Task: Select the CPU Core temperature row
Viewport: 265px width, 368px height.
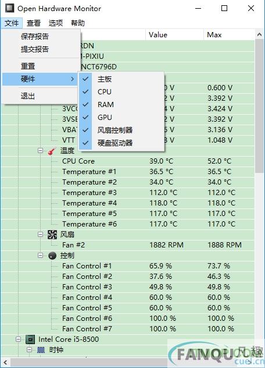Action: point(128,161)
